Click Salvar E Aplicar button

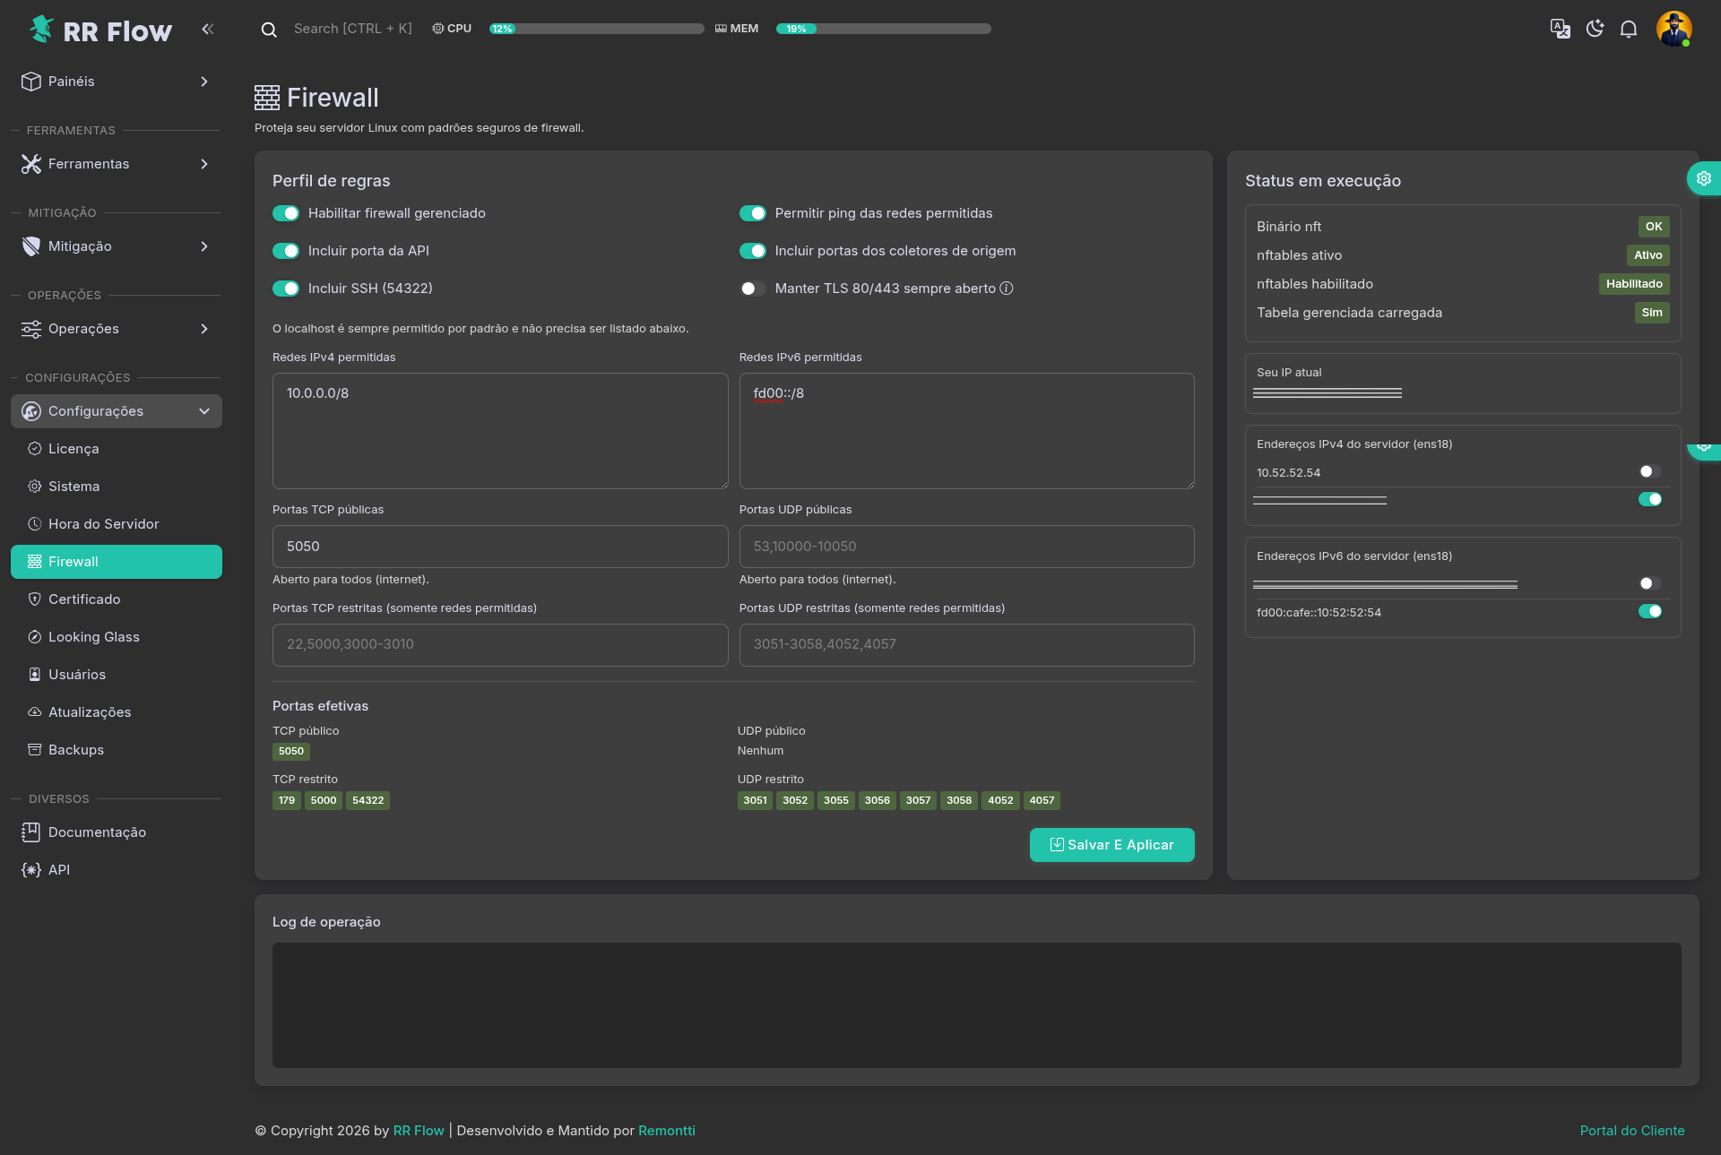coord(1111,845)
